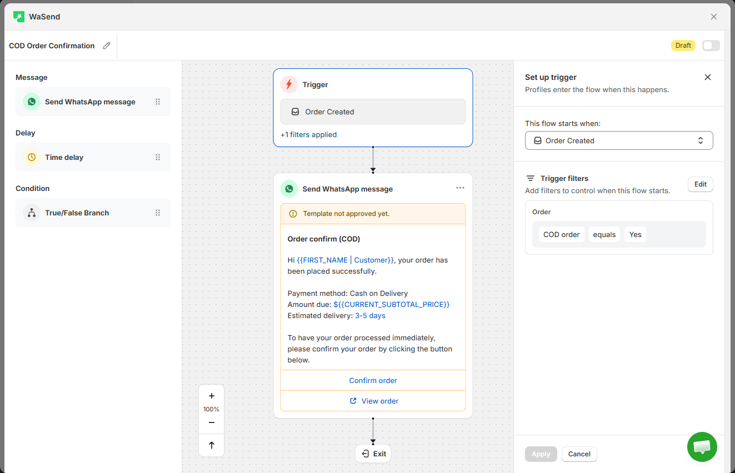The height and width of the screenshot is (473, 735).
Task: Click the ${{CURRENT_SUBTOTAL_PRICE}} variable
Action: pos(392,304)
